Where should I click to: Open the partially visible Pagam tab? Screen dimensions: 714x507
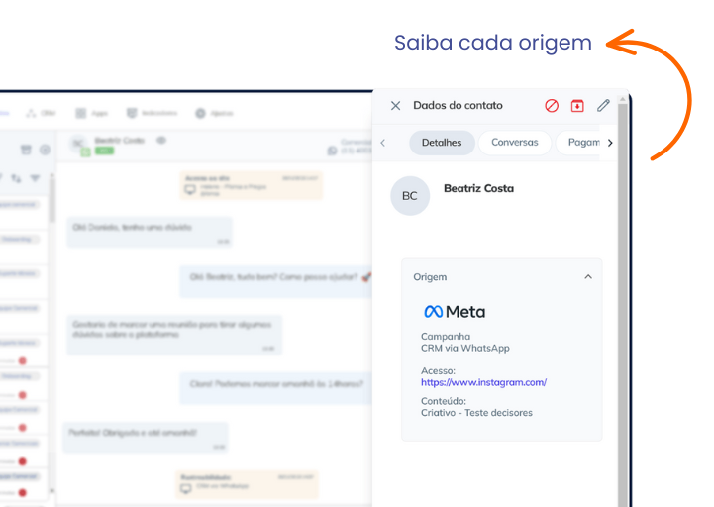(x=578, y=143)
